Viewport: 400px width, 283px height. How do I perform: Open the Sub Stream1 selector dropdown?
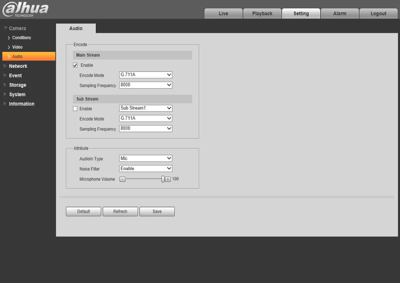pos(146,108)
